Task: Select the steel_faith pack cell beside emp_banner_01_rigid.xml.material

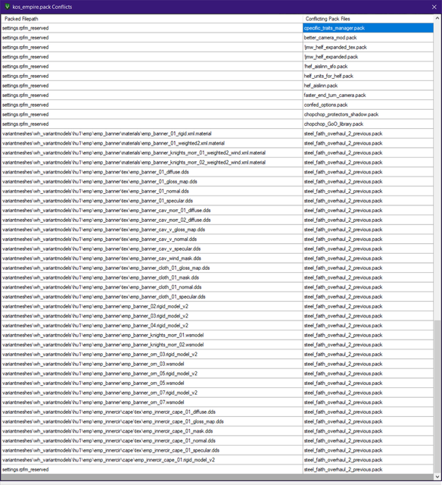Action: coord(368,133)
